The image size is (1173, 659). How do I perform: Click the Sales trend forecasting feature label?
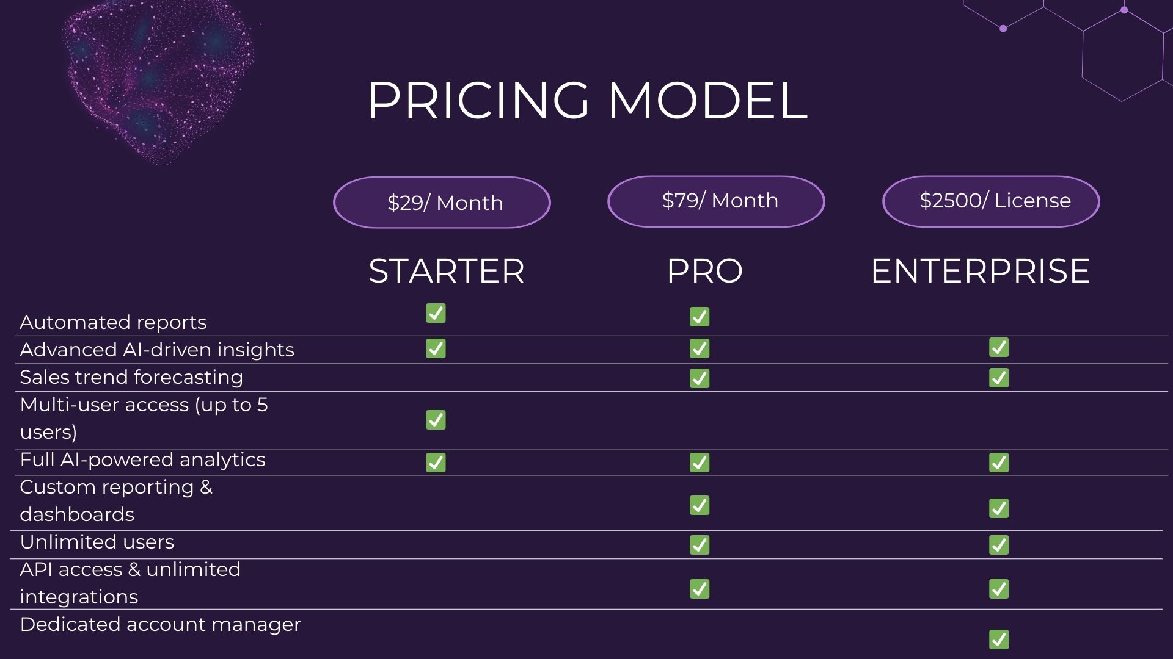tap(131, 377)
